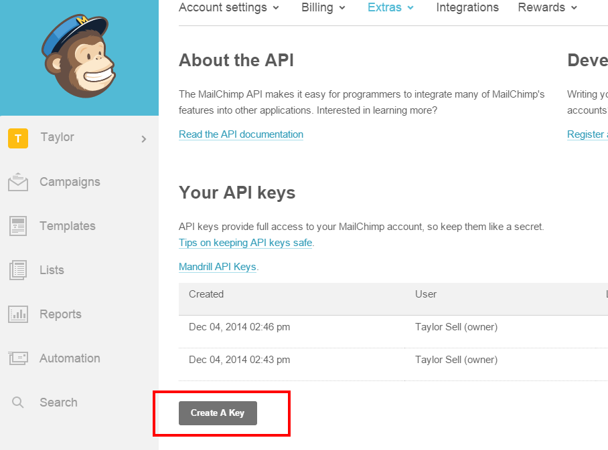Select the Dec 04, 2014 02:46 pm date
Screen dimensions: 608x450
click(239, 327)
